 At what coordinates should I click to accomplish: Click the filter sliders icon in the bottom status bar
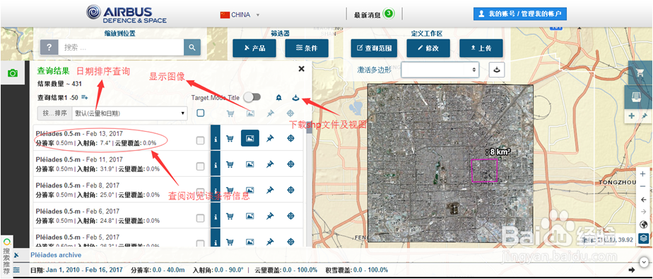(x=17, y=270)
